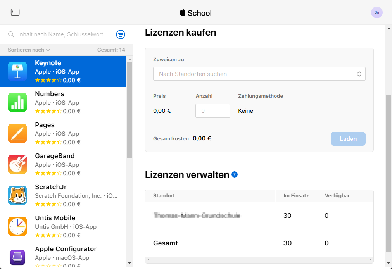Viewport: 392px width, 269px height.
Task: Click the Standort column header
Action: pos(164,195)
